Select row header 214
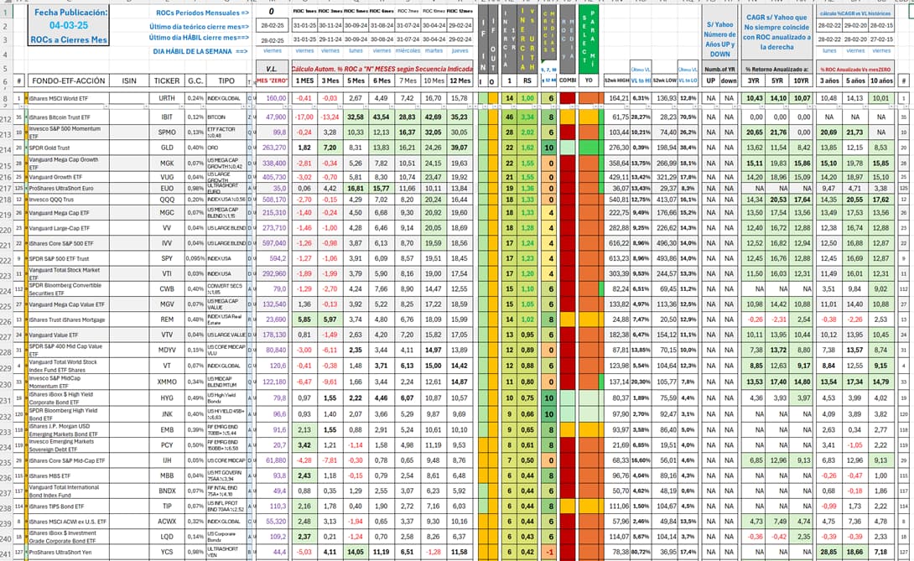Image resolution: width=914 pixels, height=561 pixels. [5, 150]
